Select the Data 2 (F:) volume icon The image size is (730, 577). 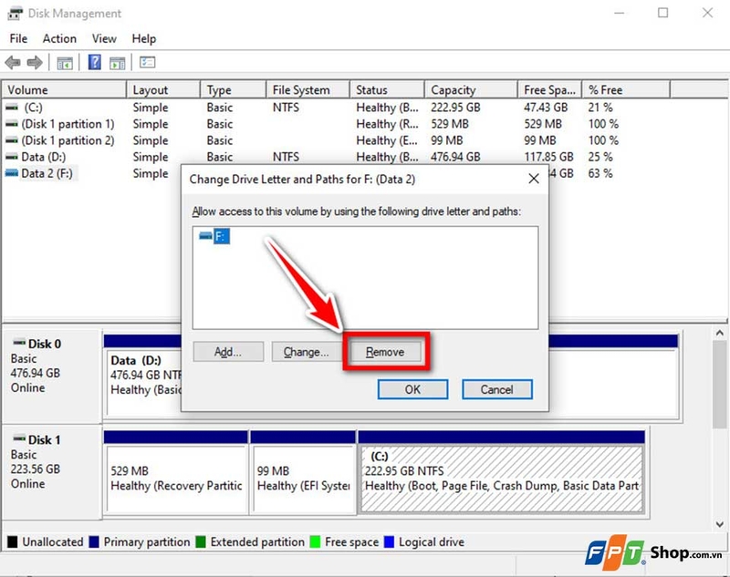pyautogui.click(x=12, y=173)
